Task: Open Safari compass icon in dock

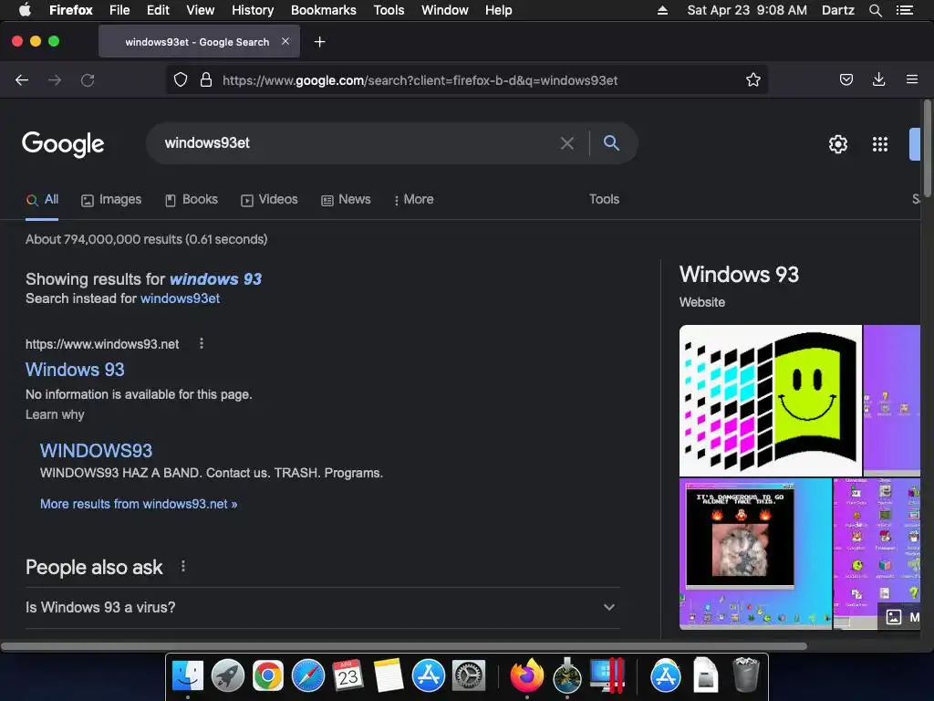Action: 308,675
